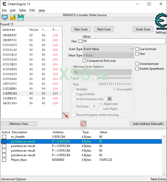Select the Player_Base description

pos(19,160)
